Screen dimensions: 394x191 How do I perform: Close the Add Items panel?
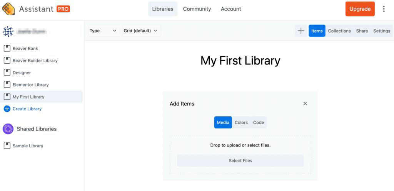[x=305, y=104]
